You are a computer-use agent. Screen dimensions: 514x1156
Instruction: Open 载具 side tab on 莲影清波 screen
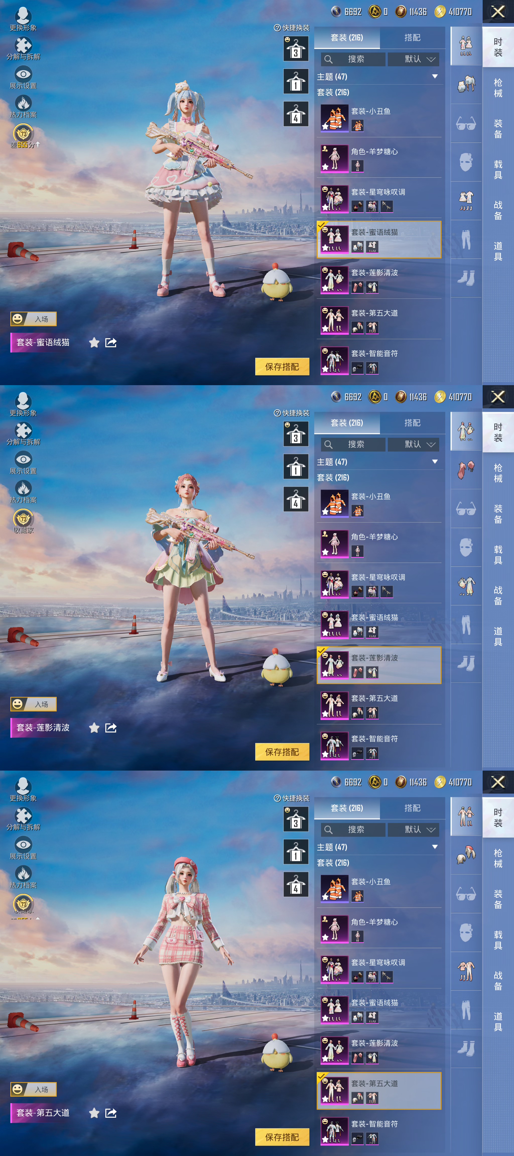pyautogui.click(x=498, y=555)
